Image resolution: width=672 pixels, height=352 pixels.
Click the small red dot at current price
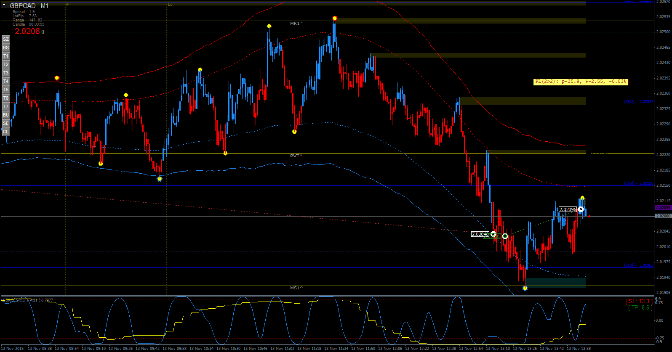tap(589, 217)
